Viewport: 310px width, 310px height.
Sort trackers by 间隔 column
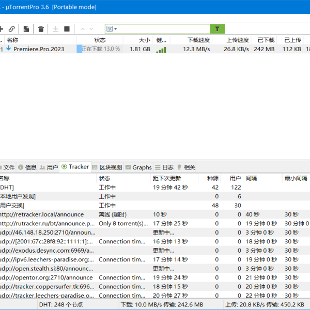262,178
